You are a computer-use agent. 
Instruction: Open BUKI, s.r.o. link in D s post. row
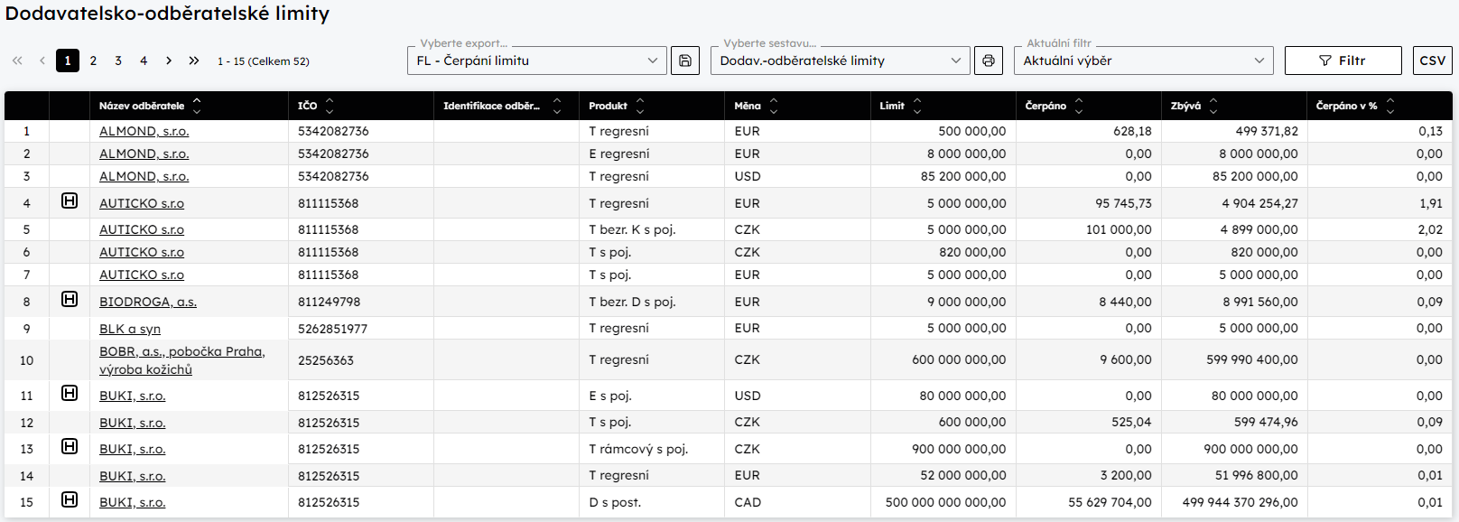(133, 502)
